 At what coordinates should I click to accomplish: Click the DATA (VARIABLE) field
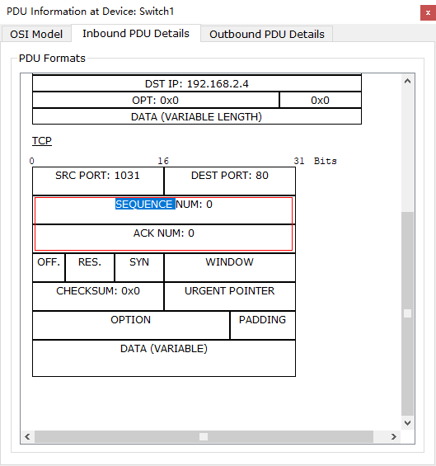[164, 358]
